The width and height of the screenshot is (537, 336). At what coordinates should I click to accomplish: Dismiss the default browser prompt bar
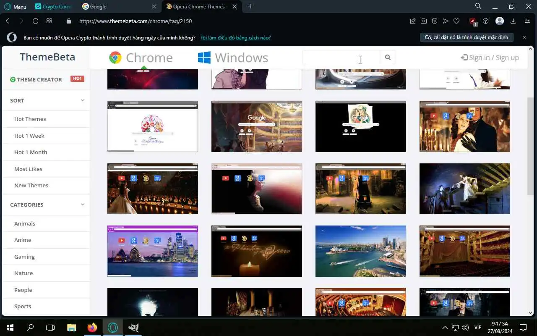point(524,37)
